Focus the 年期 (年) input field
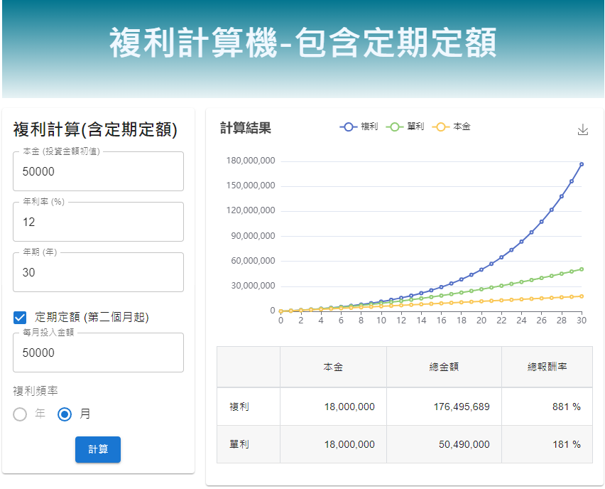605x489 pixels. pos(99,272)
